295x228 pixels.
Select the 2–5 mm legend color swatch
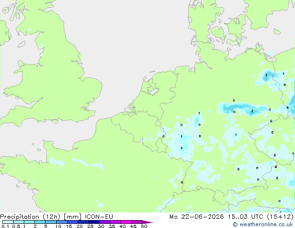(40, 222)
